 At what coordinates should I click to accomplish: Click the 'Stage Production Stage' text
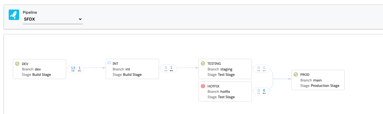(x=320, y=86)
